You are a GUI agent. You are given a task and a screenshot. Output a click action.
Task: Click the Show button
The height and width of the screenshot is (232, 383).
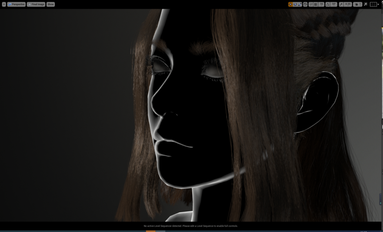click(x=51, y=4)
